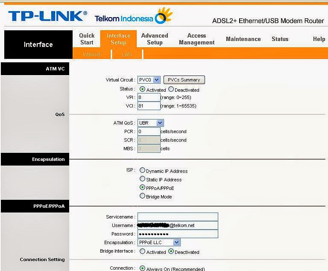Click the VCI input field
This screenshot has width=328, height=271.
pyautogui.click(x=149, y=106)
